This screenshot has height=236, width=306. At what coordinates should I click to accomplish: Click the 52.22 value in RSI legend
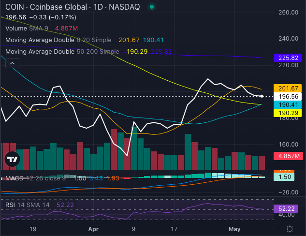click(65, 205)
